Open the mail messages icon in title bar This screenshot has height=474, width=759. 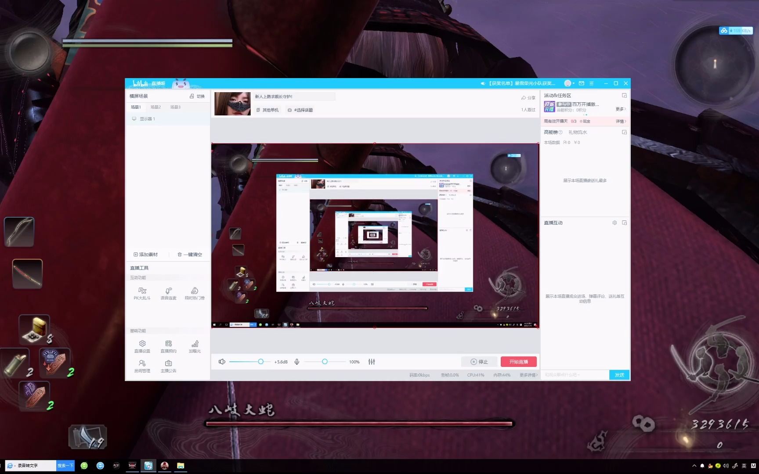(582, 83)
